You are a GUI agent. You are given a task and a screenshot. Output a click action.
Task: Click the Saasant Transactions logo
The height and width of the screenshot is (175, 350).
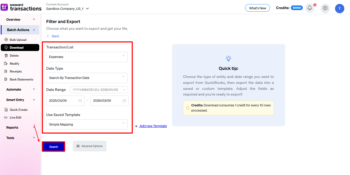(x=21, y=7)
